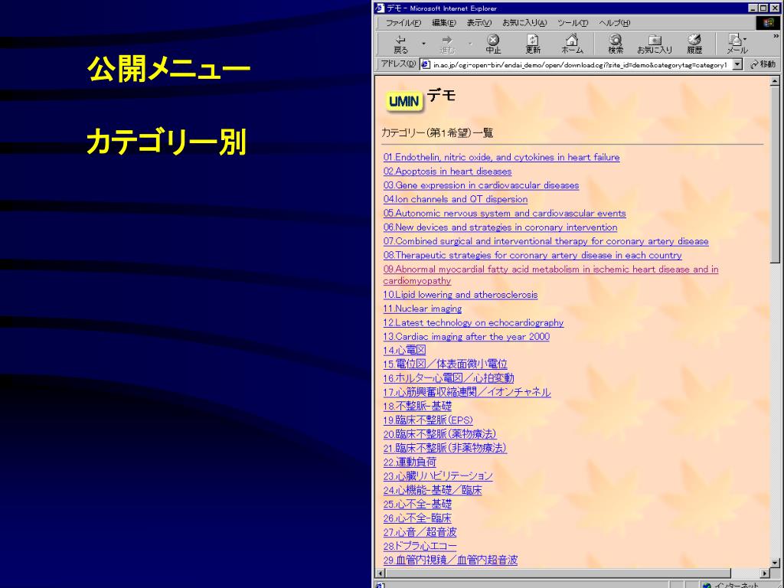The height and width of the screenshot is (588, 784).
Task: Open link 29.血管内視鏡／血管内超音波
Action: point(450,560)
